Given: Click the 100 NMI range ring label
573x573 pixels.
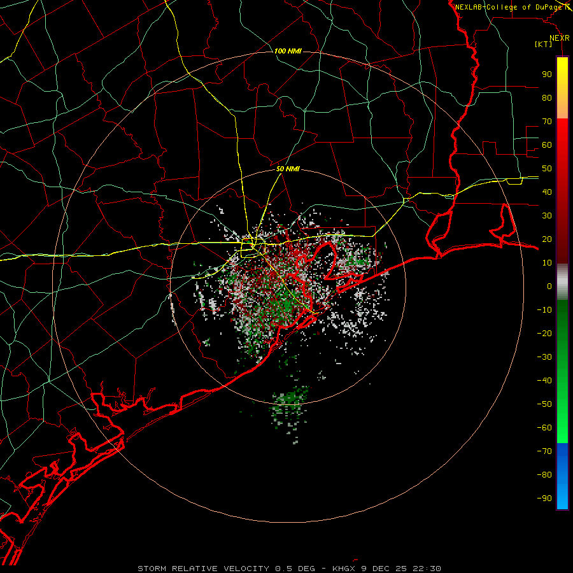Looking at the screenshot, I should click(x=288, y=51).
